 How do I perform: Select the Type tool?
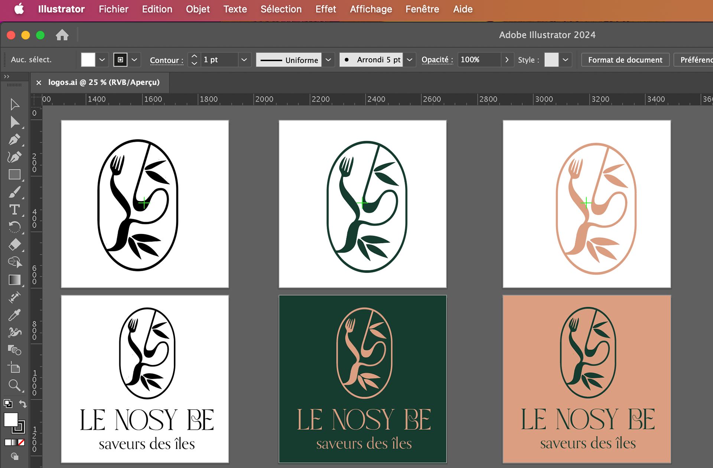pos(14,210)
